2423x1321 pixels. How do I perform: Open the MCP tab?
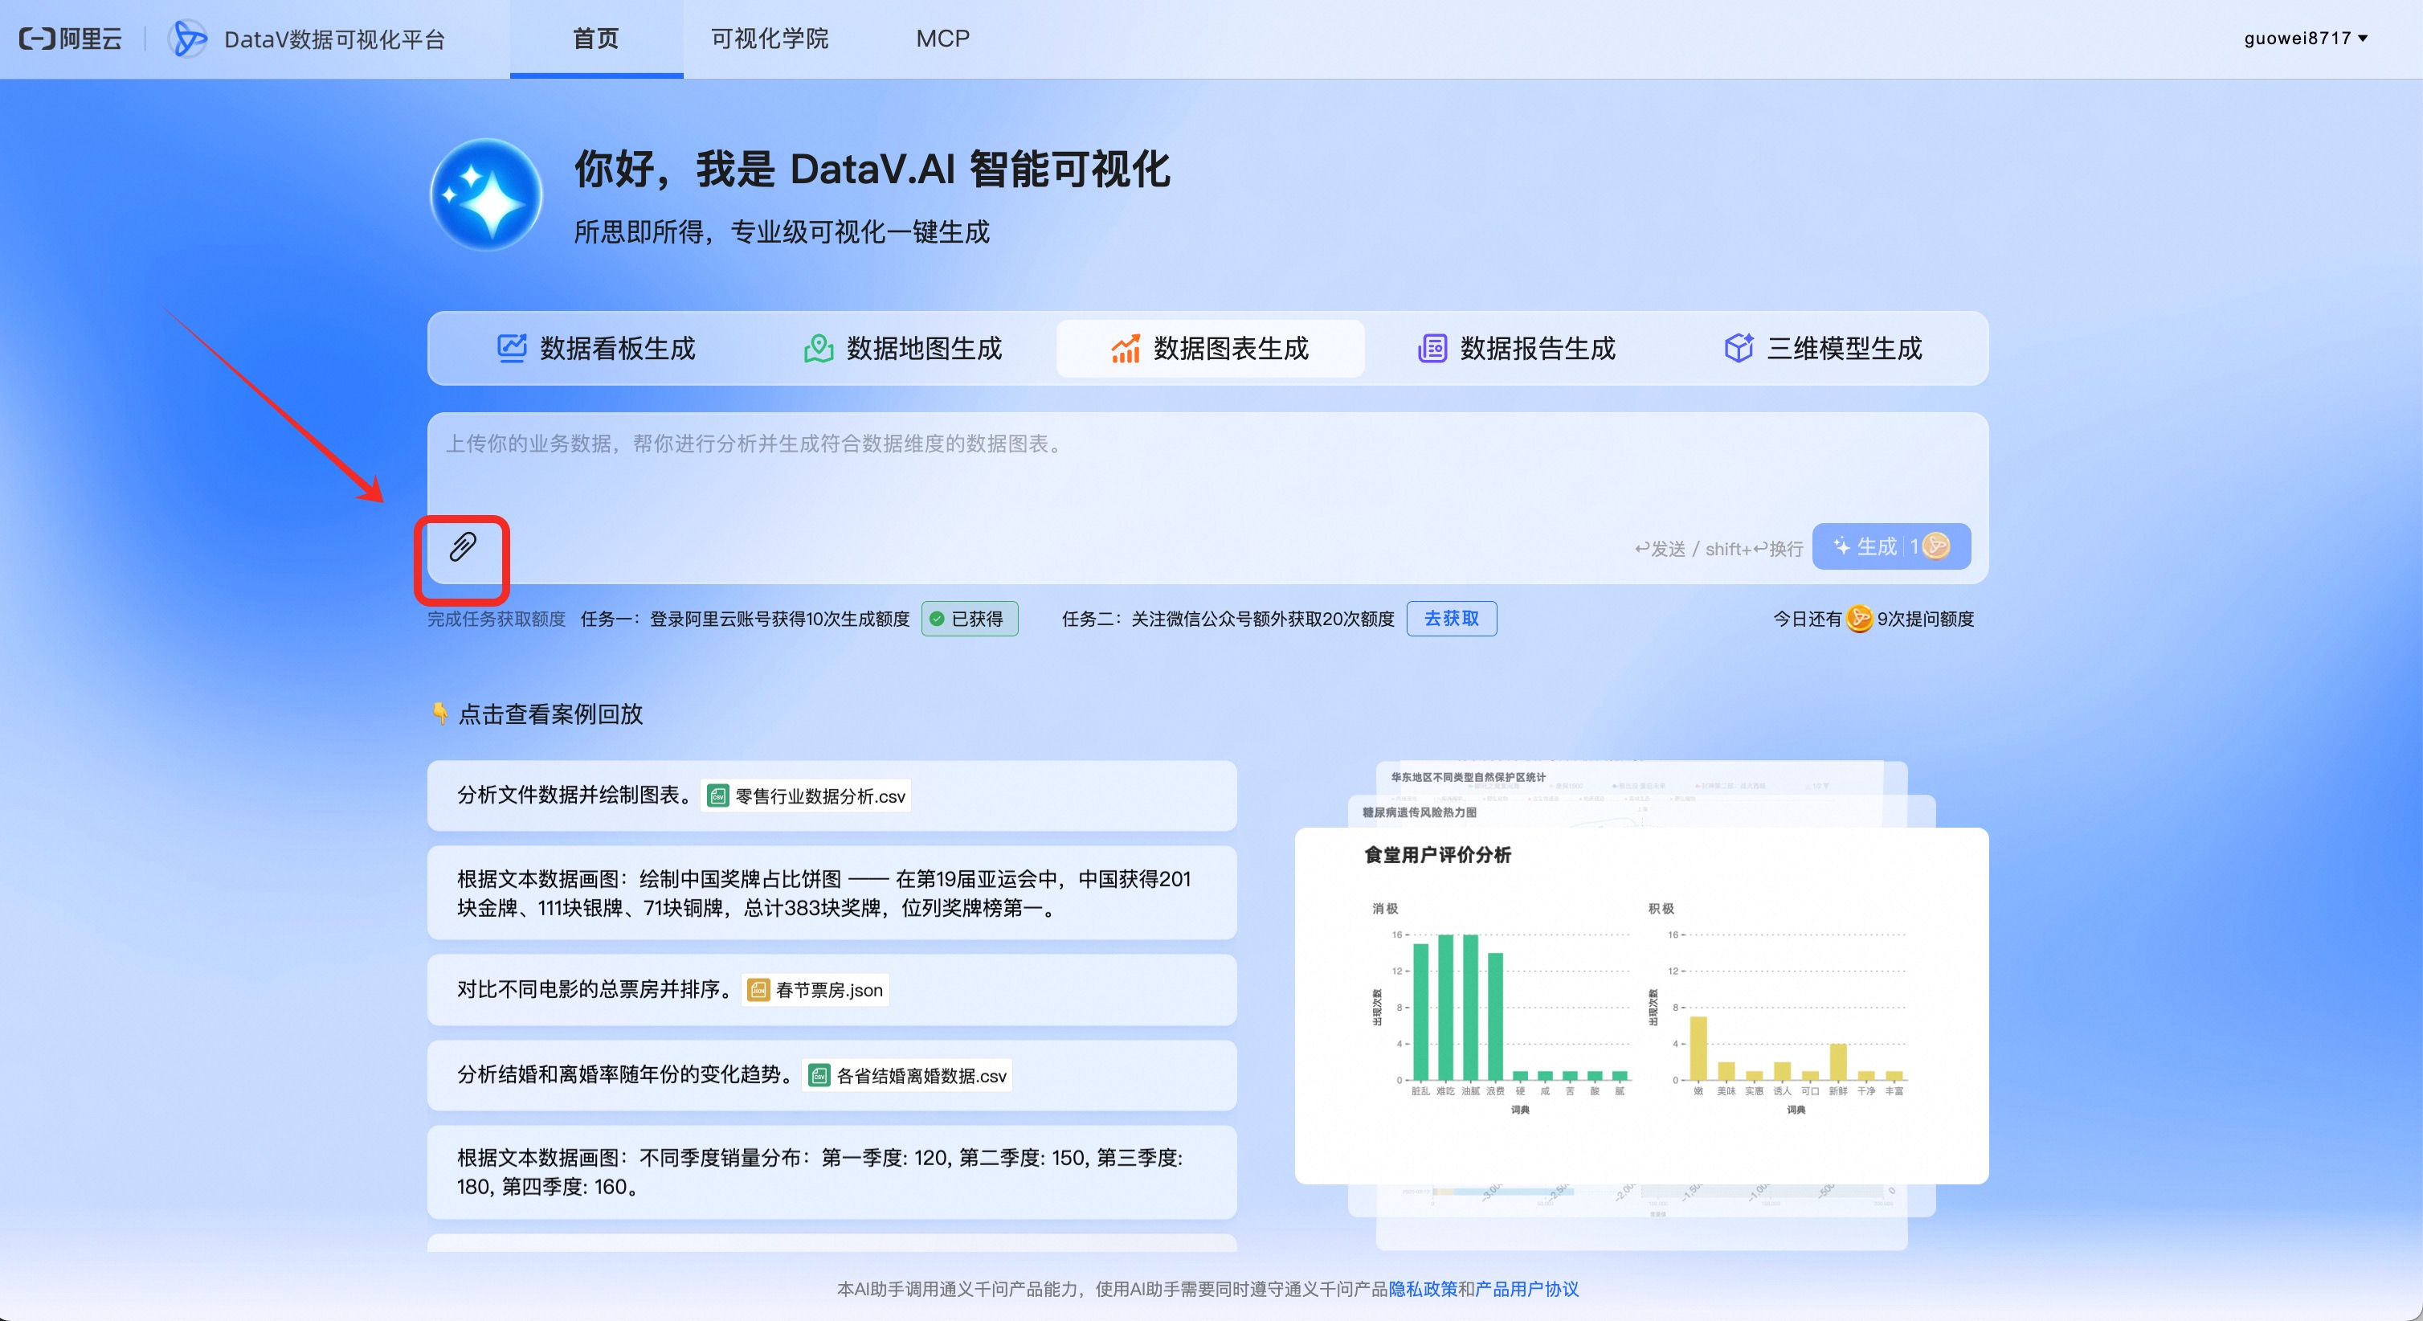[942, 39]
